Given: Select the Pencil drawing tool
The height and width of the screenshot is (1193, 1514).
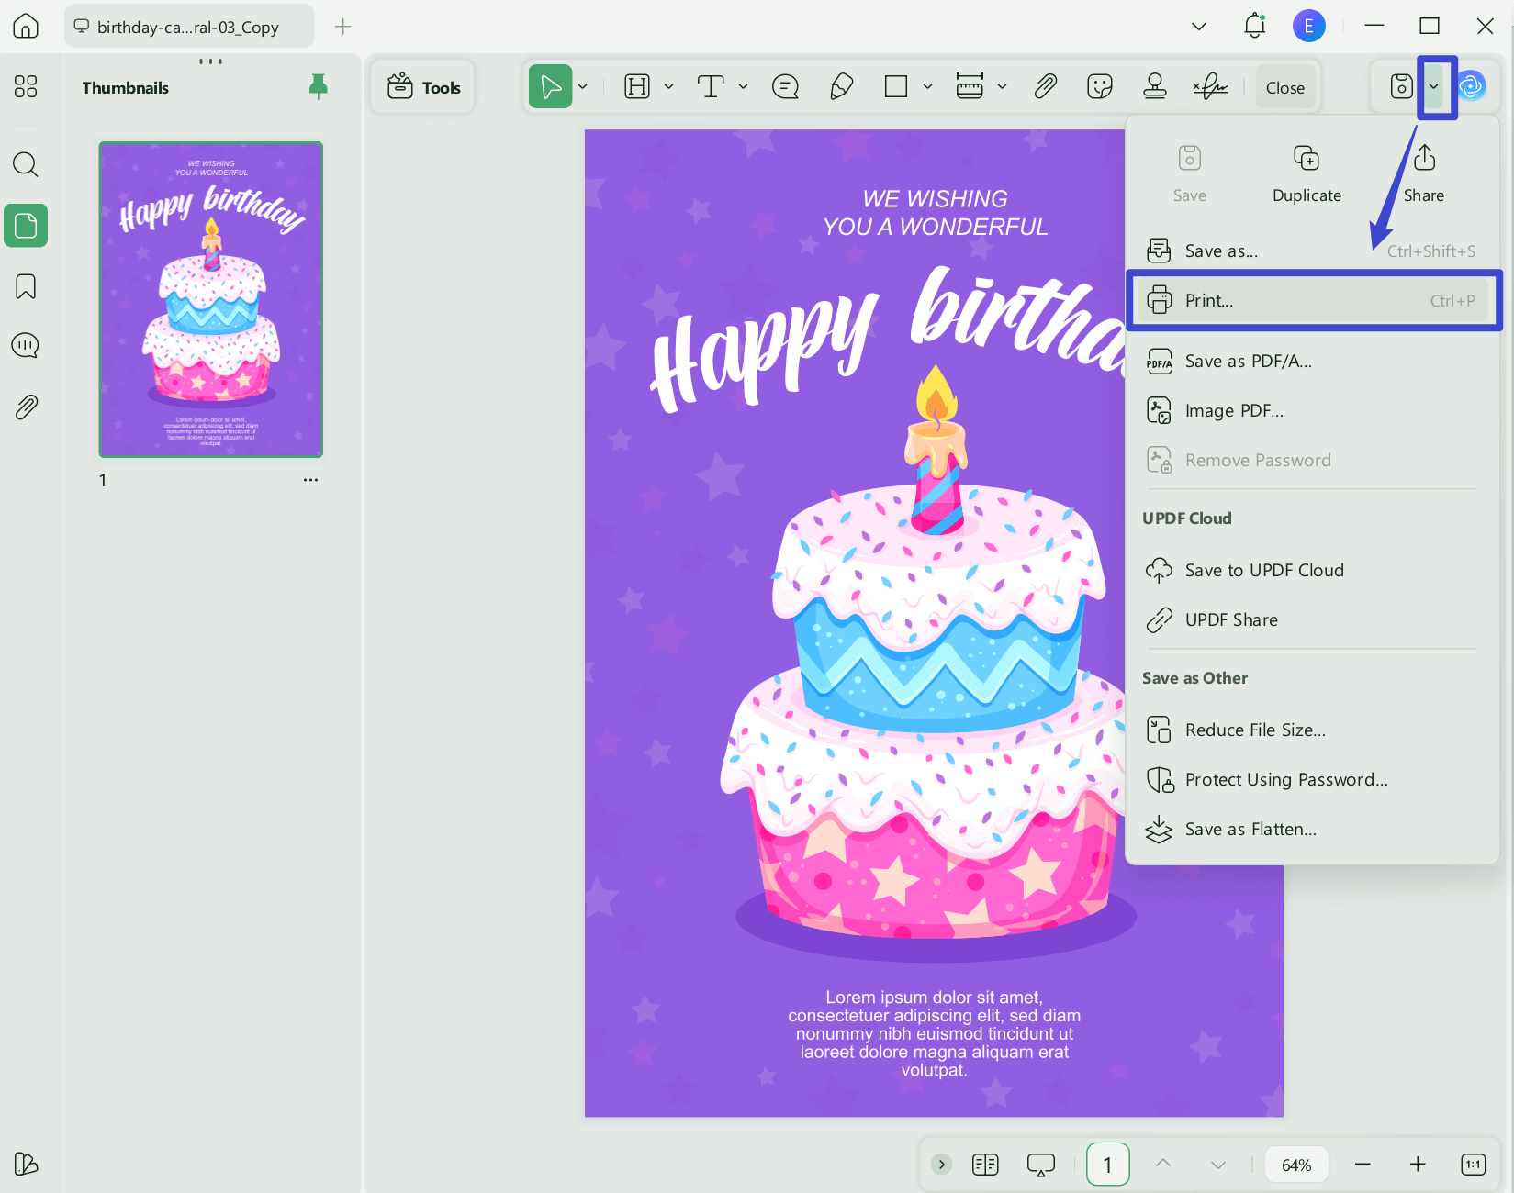Looking at the screenshot, I should coord(841,87).
